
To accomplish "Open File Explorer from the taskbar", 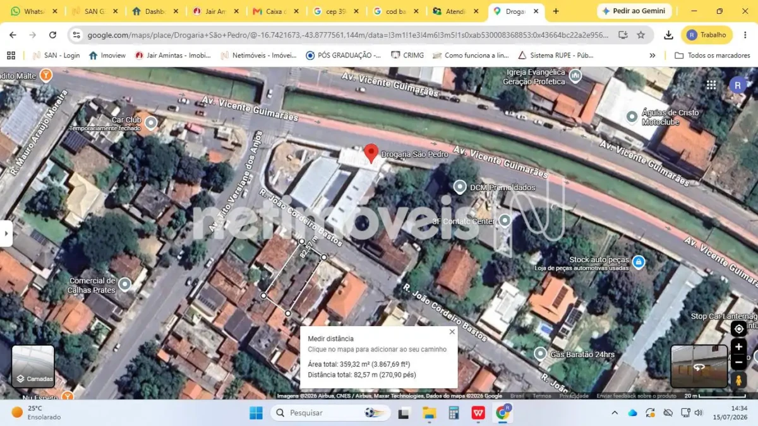I will [x=429, y=413].
